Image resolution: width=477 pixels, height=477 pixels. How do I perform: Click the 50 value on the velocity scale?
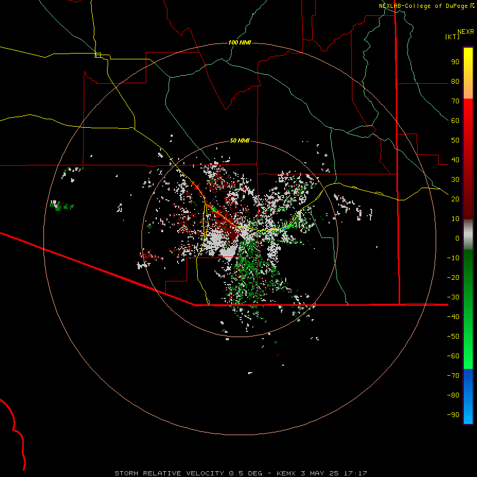click(455, 140)
